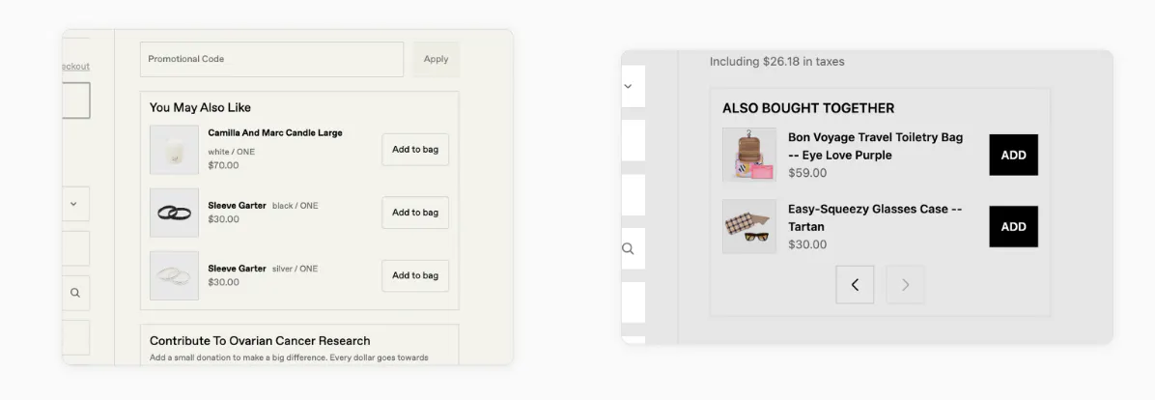The height and width of the screenshot is (400, 1155).
Task: Add black Sleeve Garter to bag
Action: [x=415, y=213]
